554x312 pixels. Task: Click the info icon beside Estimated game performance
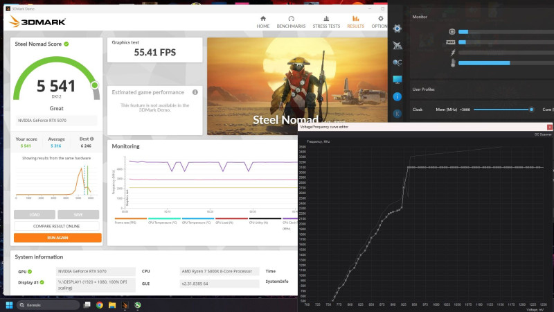(195, 92)
